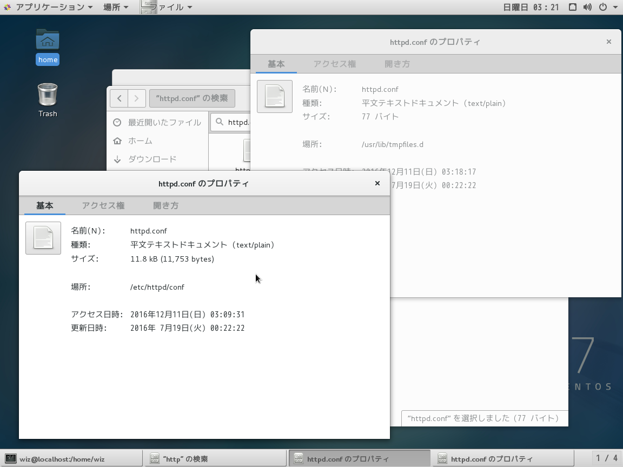Click the search magnifier icon in file manager
This screenshot has height=467, width=623.
[x=220, y=122]
